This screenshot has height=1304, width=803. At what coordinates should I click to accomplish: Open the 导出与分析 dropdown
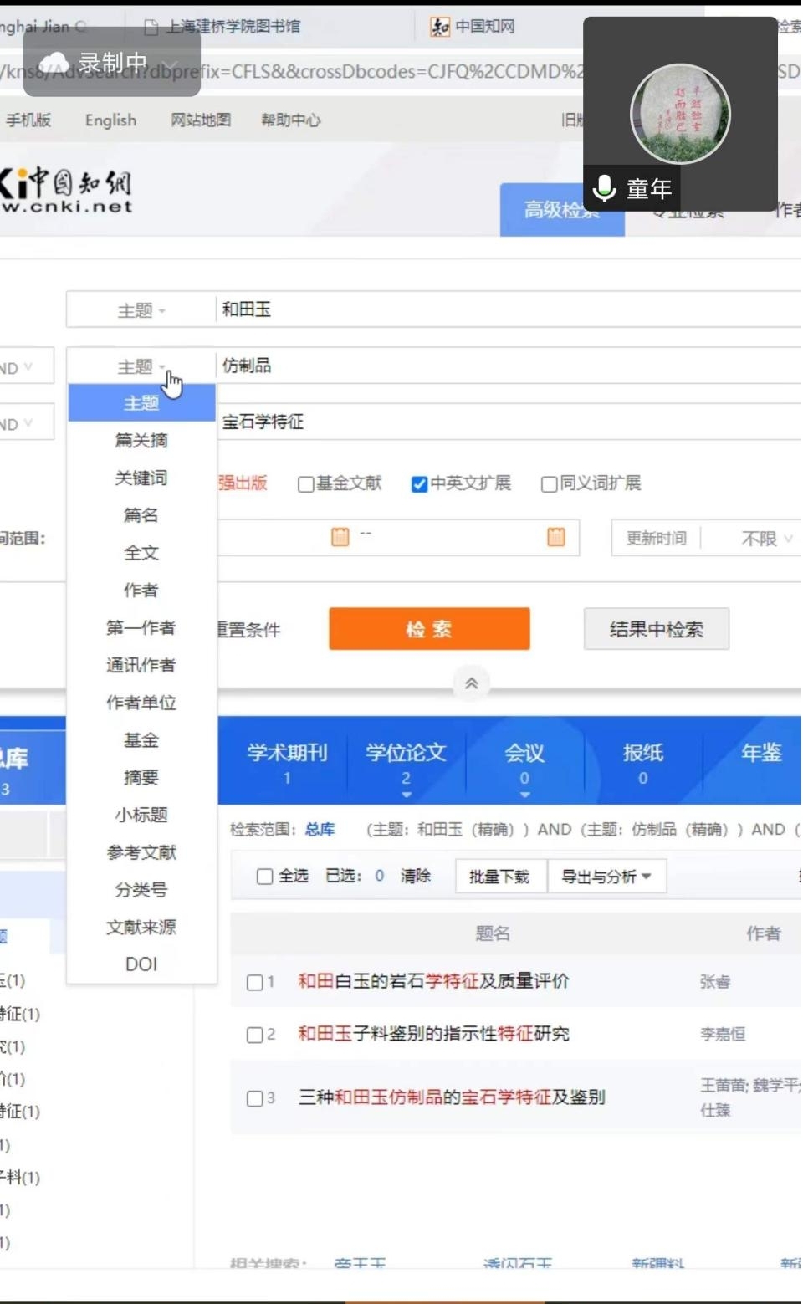606,877
